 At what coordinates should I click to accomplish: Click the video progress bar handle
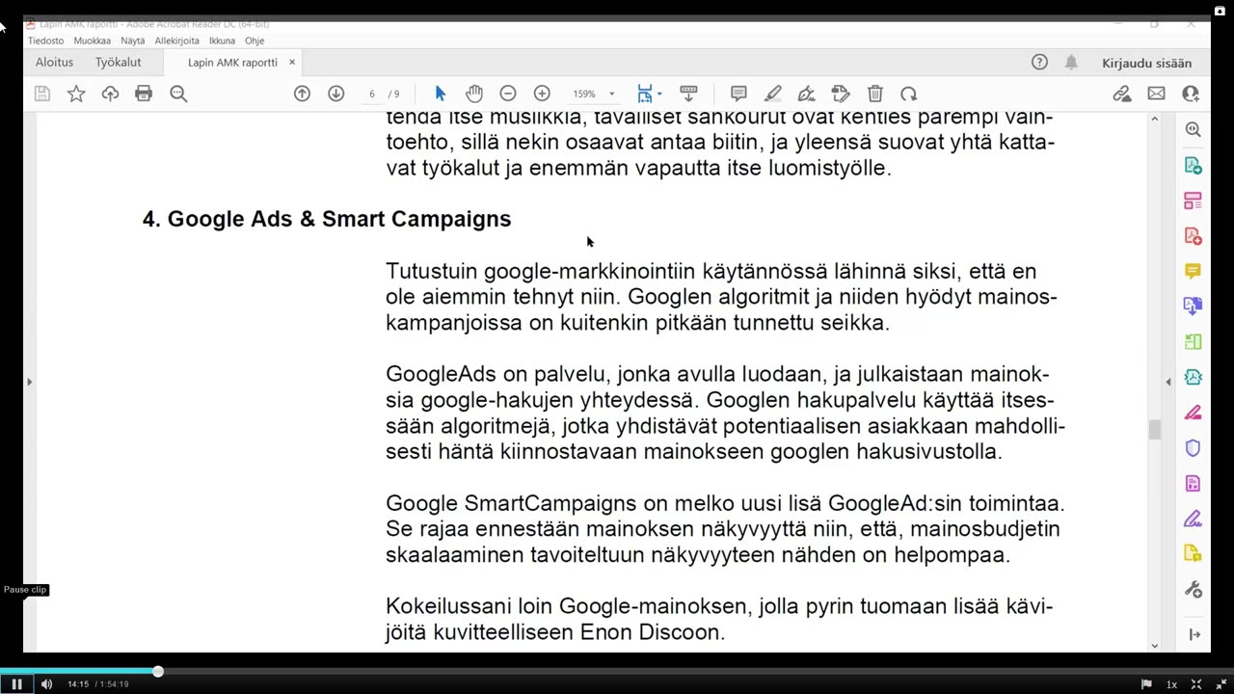pos(157,671)
